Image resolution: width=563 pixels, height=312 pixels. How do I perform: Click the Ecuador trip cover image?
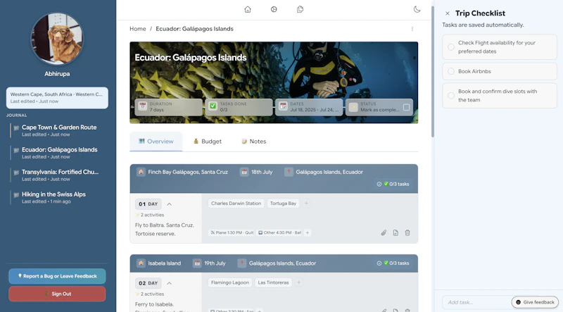[x=274, y=82]
